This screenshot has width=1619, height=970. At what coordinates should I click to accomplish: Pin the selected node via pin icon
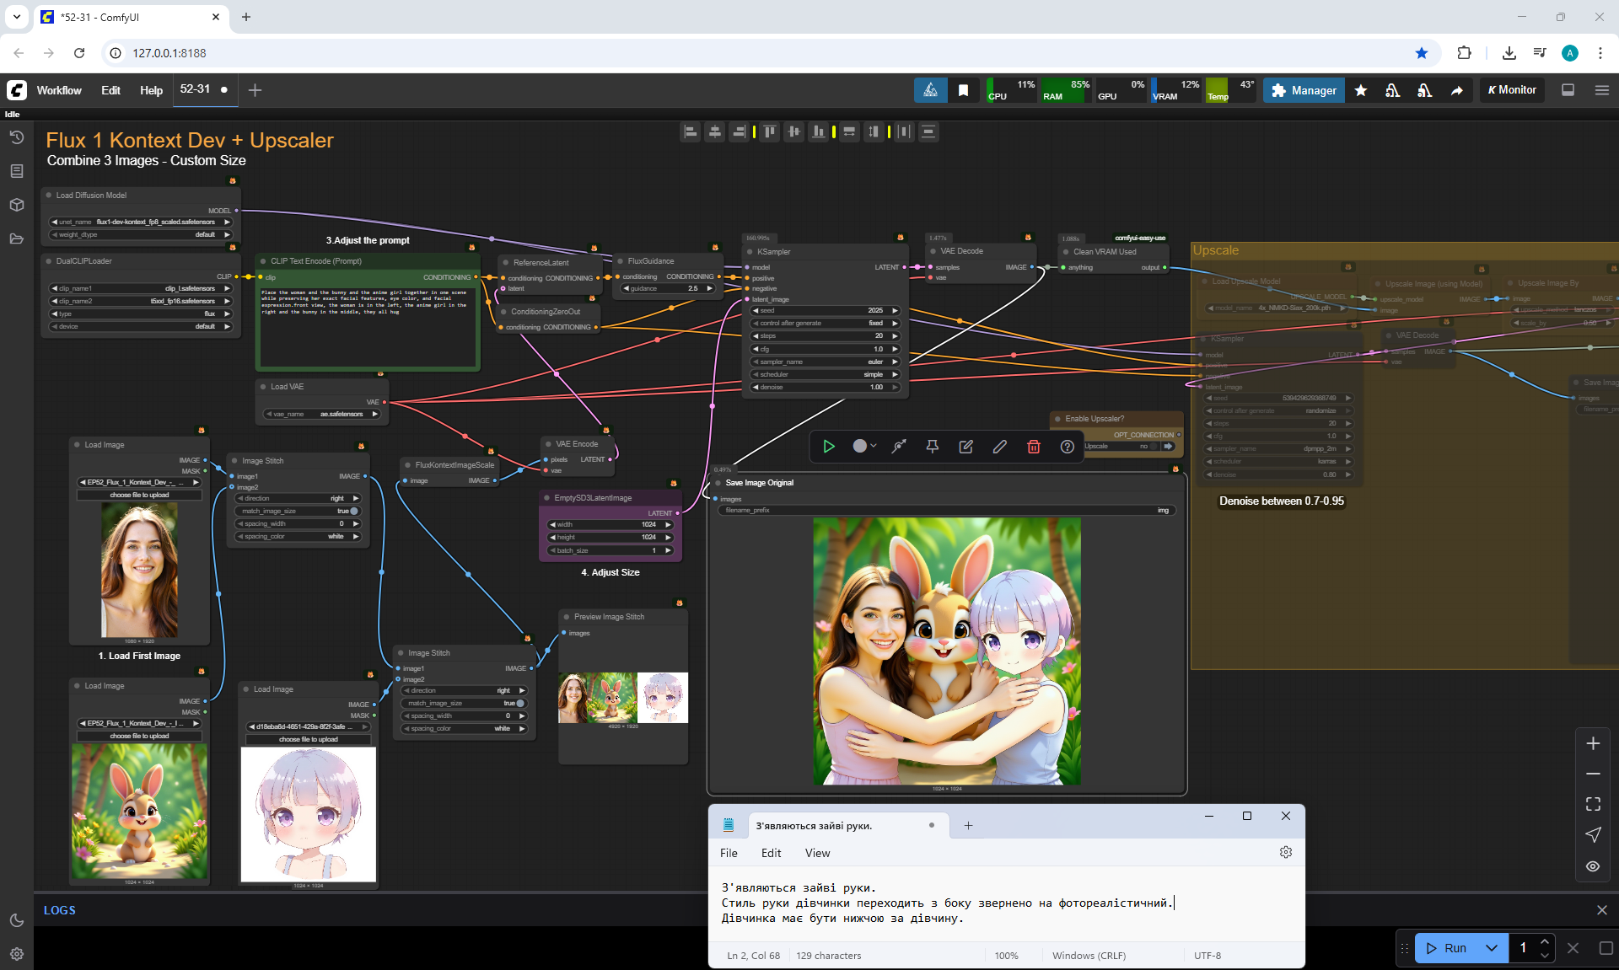coord(932,447)
